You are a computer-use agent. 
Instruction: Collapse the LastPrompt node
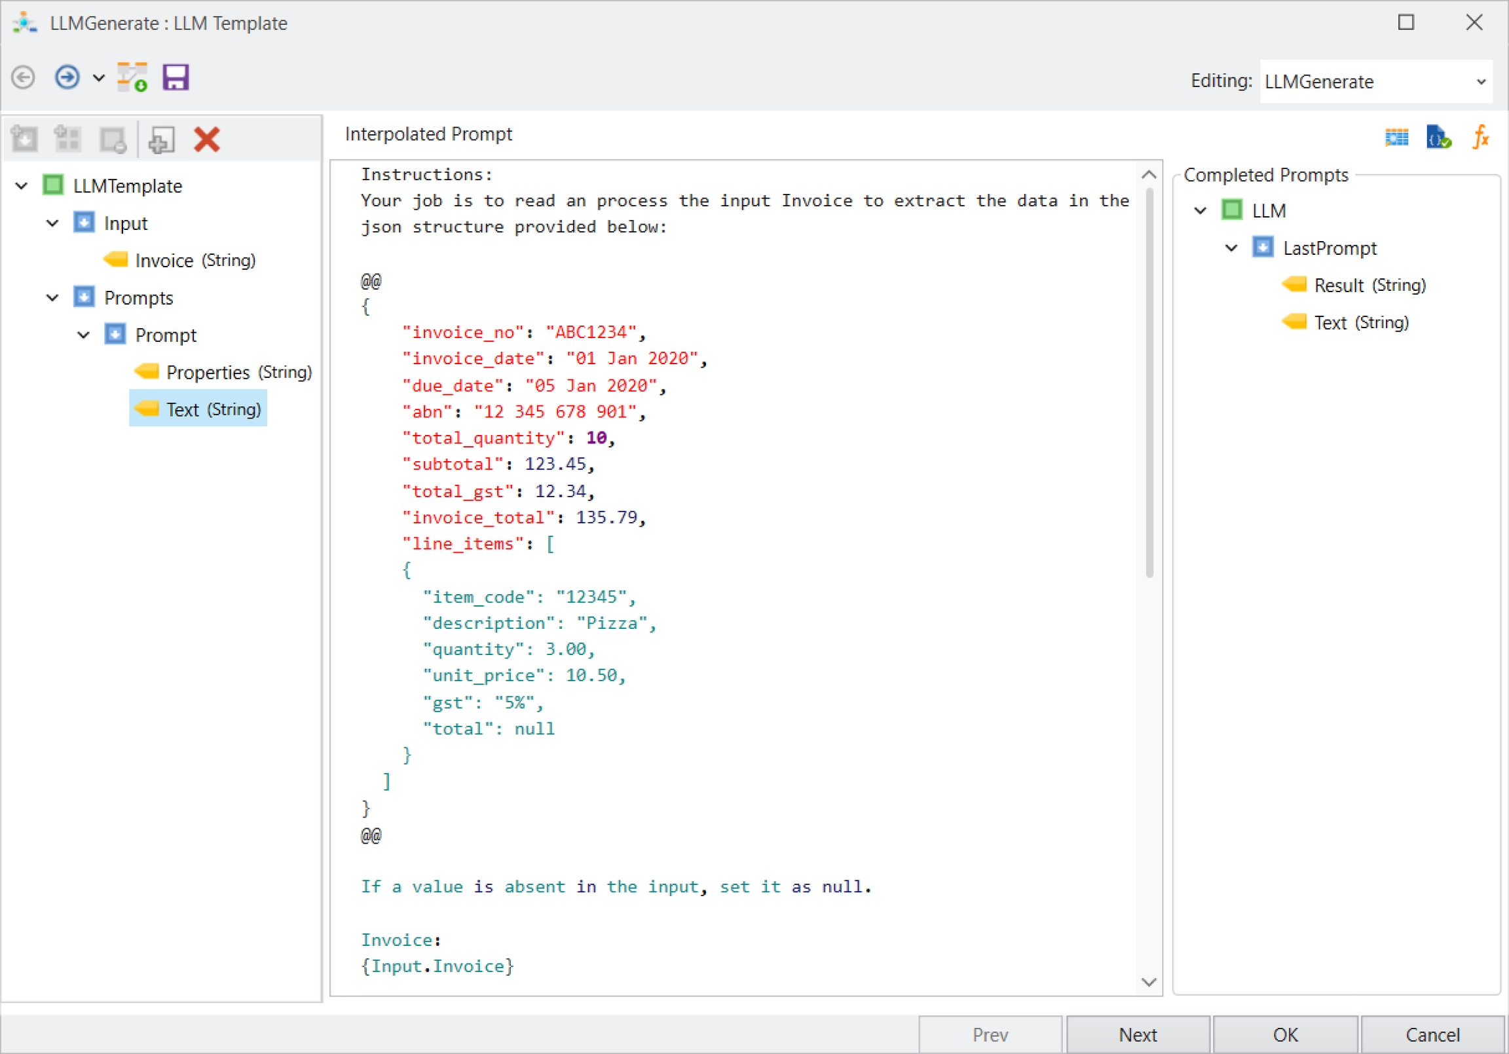[1232, 248]
